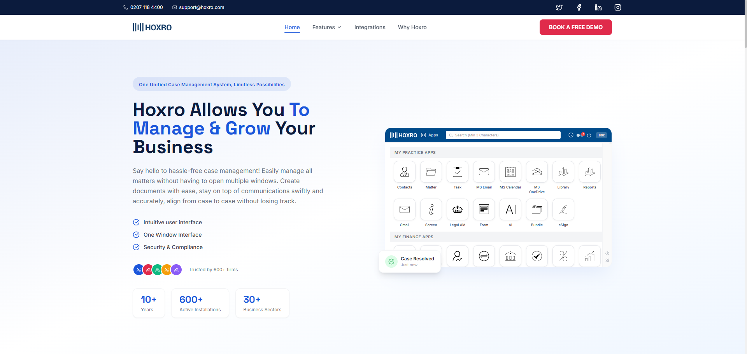
Task: Click the support@hoxro.com email link
Action: pos(198,7)
